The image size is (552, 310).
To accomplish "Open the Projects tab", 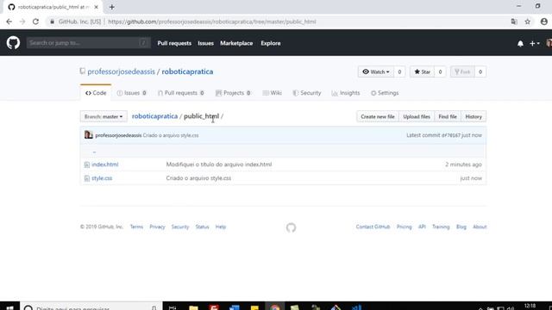I will coord(233,93).
